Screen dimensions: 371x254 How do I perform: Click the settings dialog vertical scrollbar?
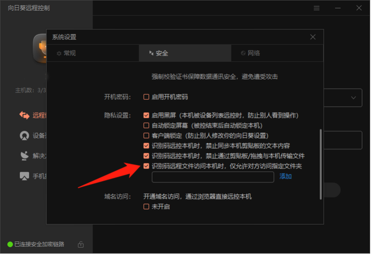click(x=320, y=165)
